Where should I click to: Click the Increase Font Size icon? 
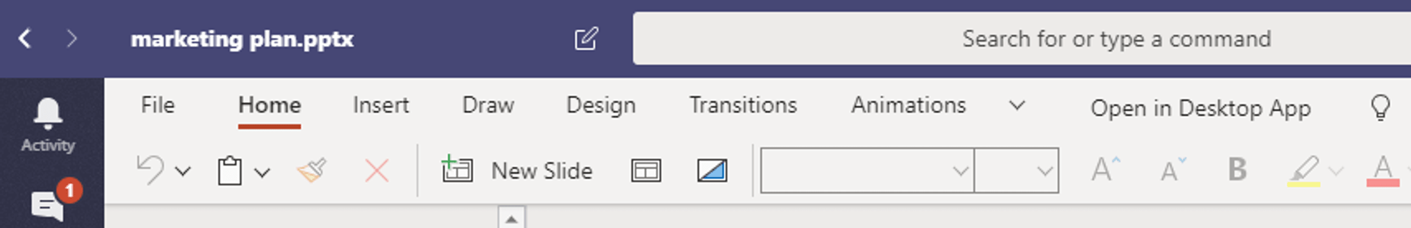coord(1106,169)
